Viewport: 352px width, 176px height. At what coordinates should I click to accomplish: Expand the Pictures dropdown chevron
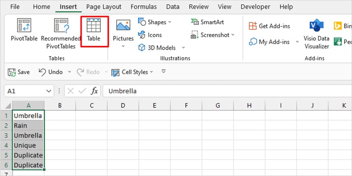click(123, 46)
